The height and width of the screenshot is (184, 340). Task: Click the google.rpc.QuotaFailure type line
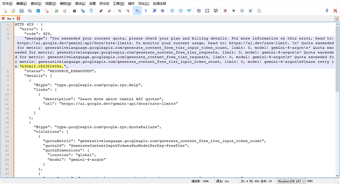(98, 127)
